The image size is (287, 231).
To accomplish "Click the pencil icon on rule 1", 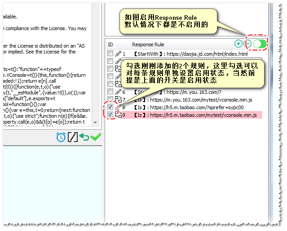I will (118, 53).
